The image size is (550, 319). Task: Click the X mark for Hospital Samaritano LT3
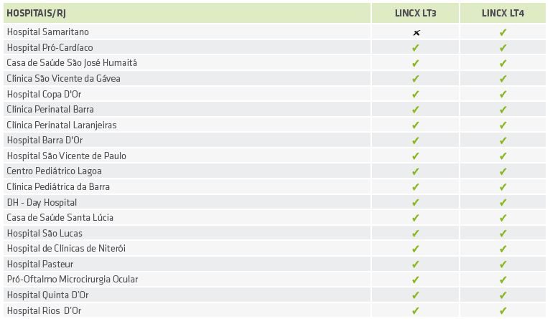(x=416, y=32)
